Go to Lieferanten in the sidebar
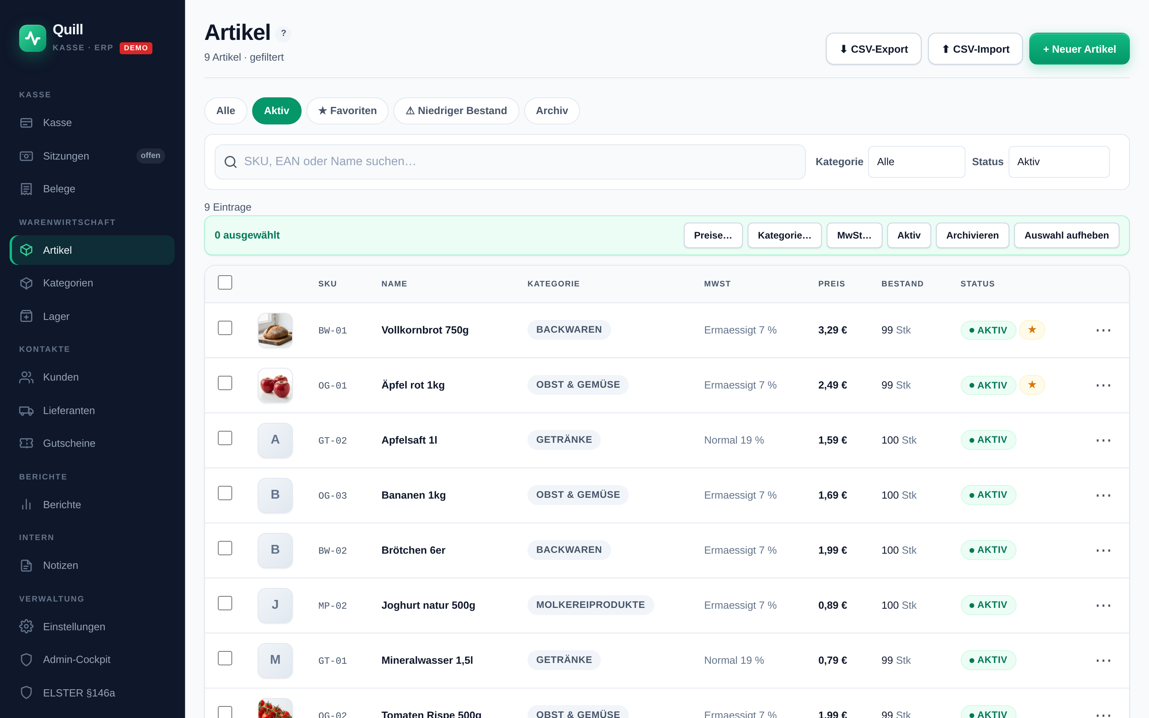The width and height of the screenshot is (1149, 718). [92, 410]
